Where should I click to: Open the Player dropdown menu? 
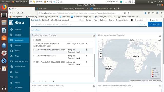coord(39,2)
